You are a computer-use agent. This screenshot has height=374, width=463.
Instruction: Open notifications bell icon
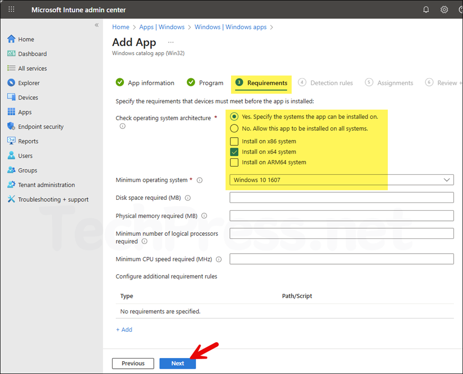click(426, 10)
